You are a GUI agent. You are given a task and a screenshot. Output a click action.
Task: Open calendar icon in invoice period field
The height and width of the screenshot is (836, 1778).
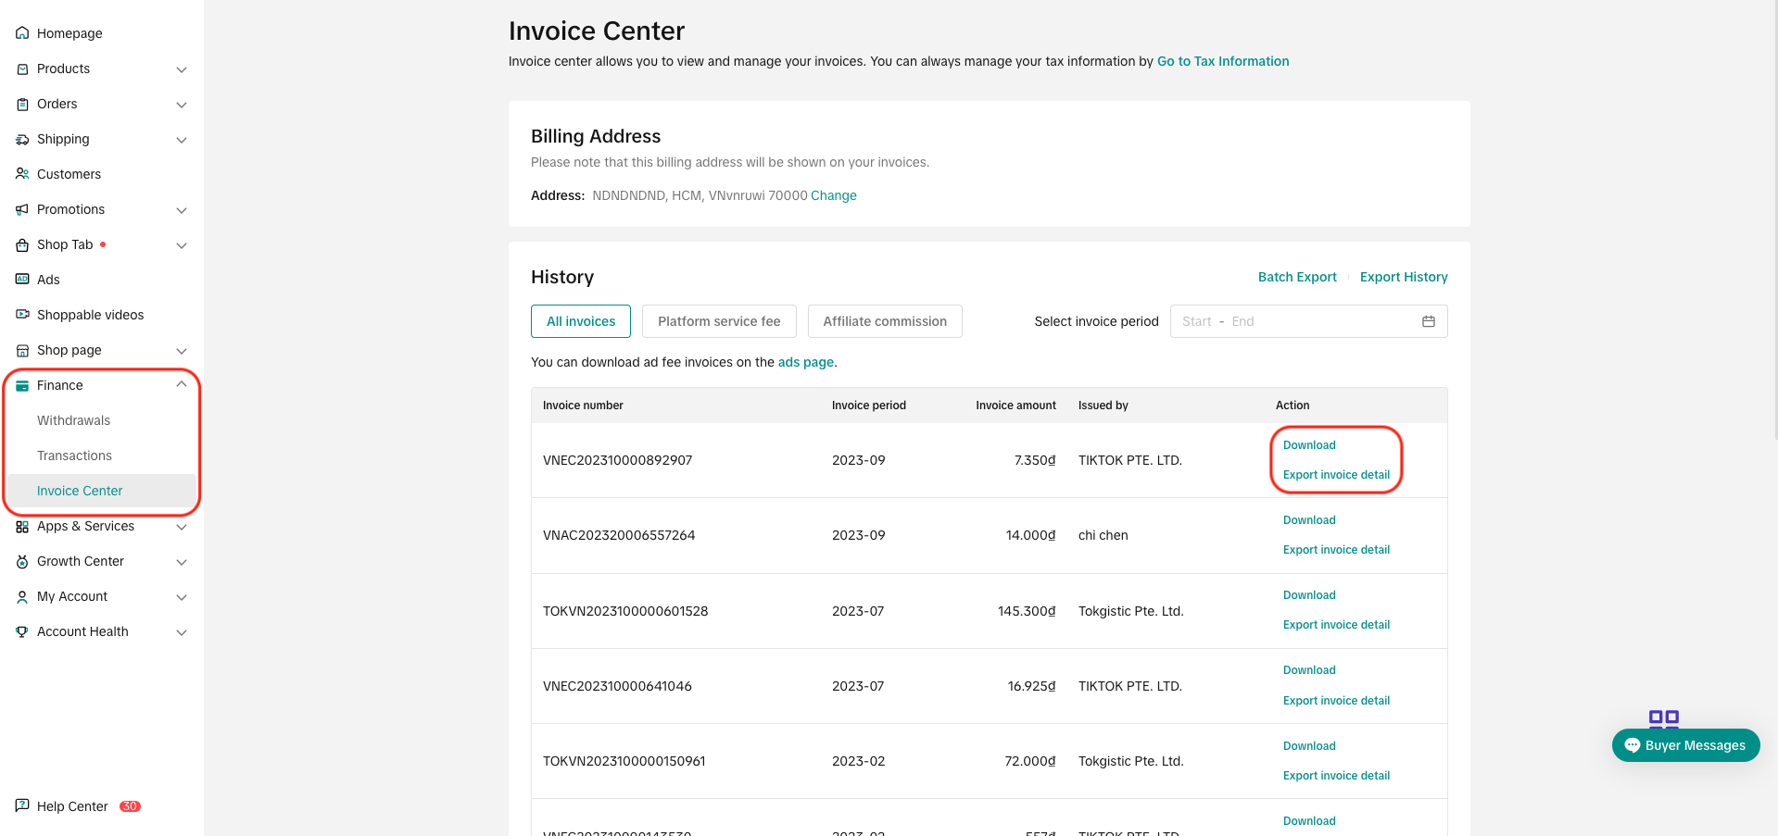click(1428, 321)
